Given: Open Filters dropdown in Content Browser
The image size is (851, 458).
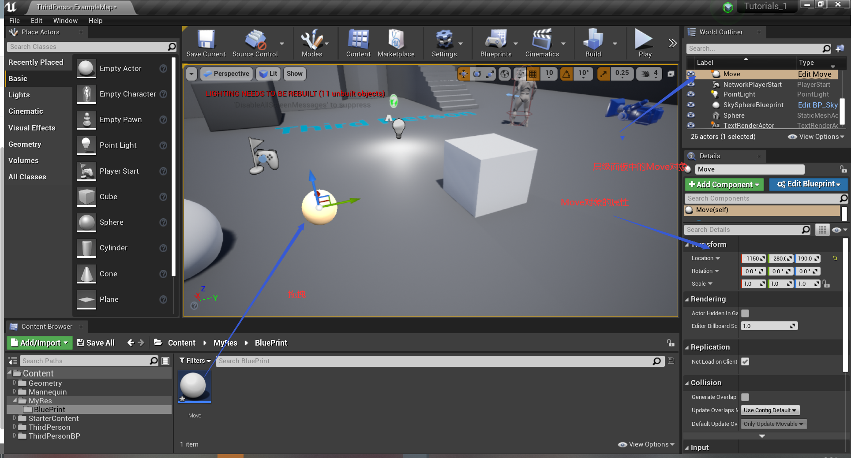Looking at the screenshot, I should (x=195, y=361).
